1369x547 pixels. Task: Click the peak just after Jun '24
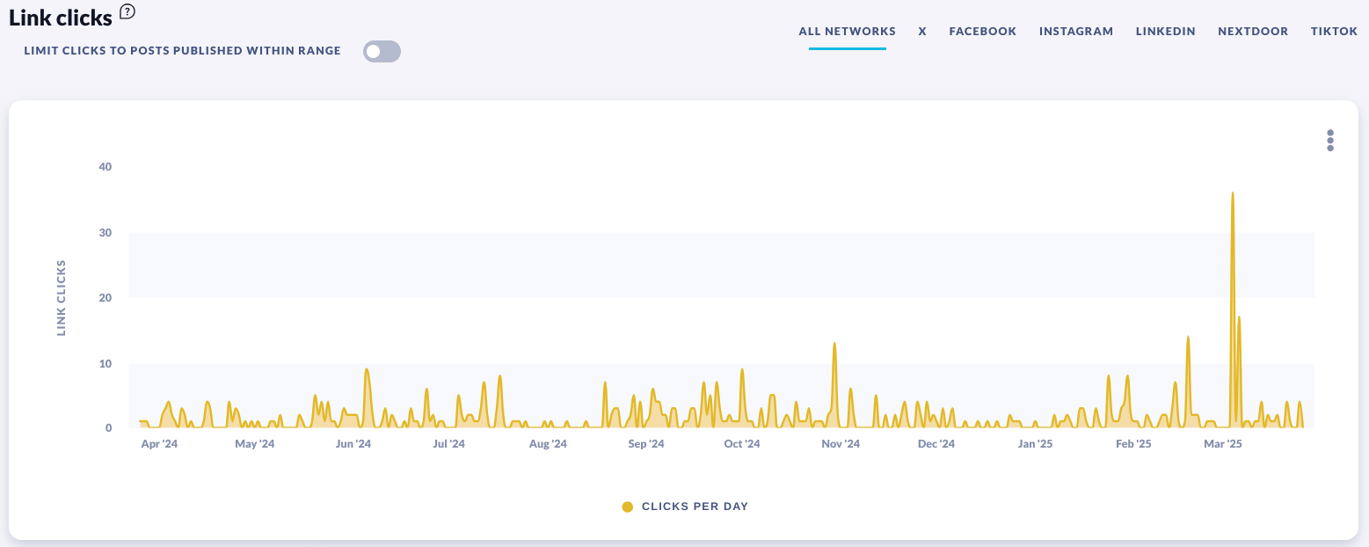coord(367,370)
